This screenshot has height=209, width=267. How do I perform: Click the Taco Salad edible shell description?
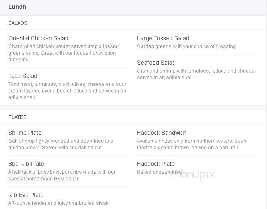(67, 91)
